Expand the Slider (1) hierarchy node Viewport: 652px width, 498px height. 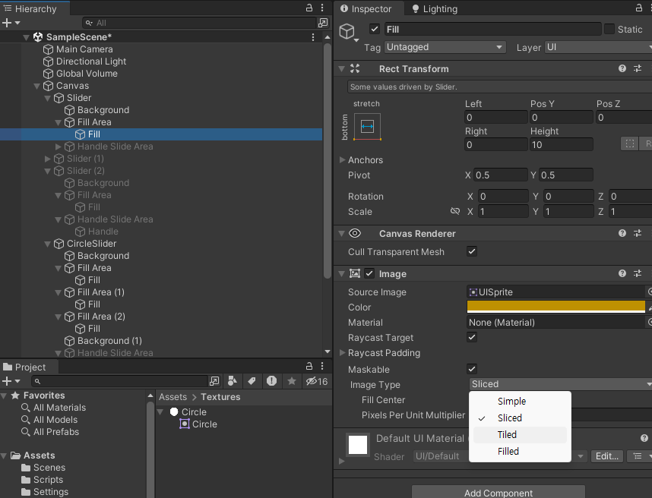coord(47,159)
